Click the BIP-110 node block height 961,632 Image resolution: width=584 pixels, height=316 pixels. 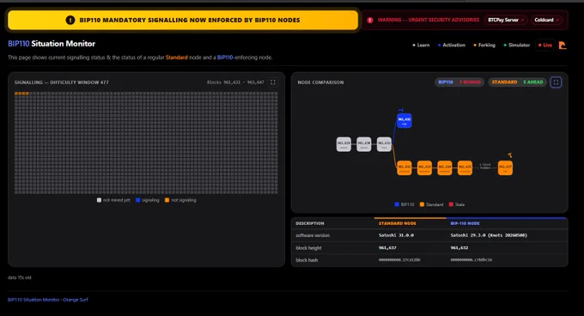[459, 248]
